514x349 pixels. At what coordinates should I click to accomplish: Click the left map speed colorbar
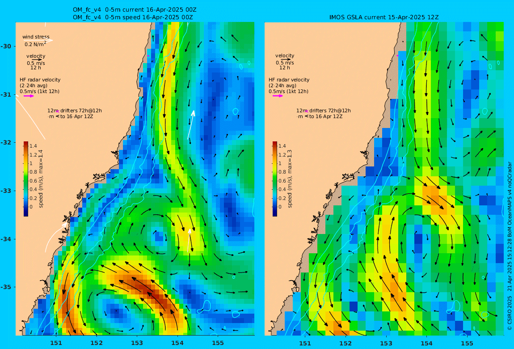tap(26, 179)
